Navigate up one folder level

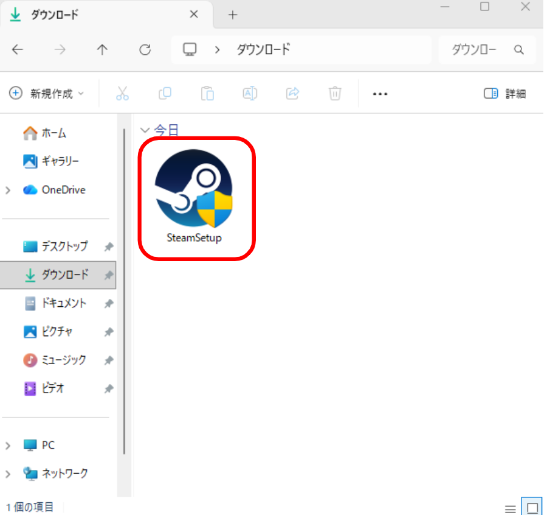coord(102,50)
